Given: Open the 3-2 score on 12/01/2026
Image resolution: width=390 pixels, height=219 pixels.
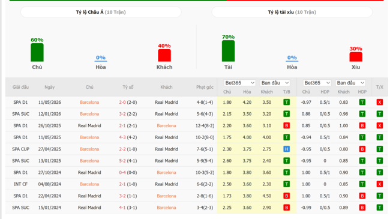Looking at the screenshot, I should click(122, 114).
